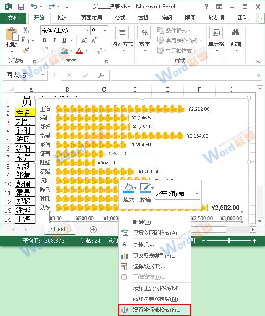Open the chart element dropdown 水平 (值) 轴

(x=197, y=194)
